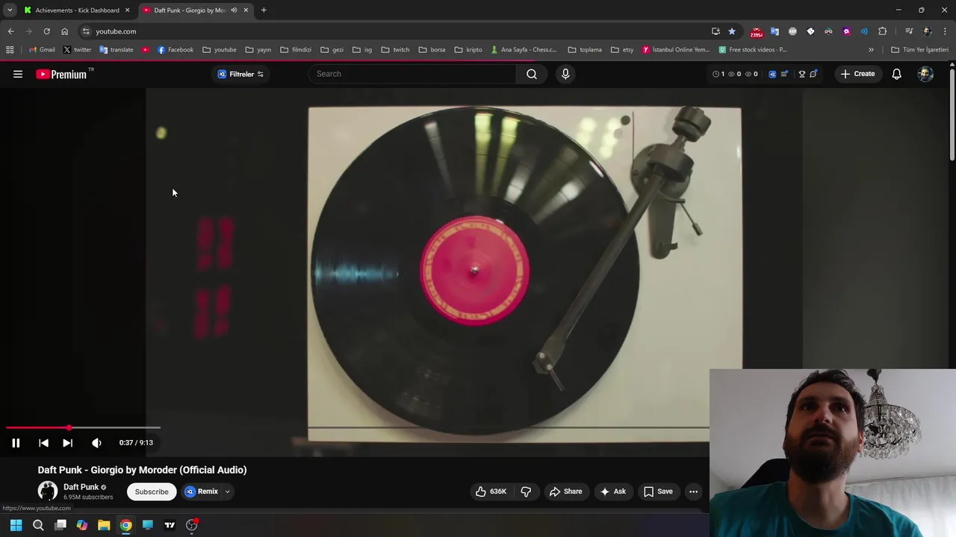Open the list icon beside the IQ icon
956x537 pixels.
click(784, 74)
